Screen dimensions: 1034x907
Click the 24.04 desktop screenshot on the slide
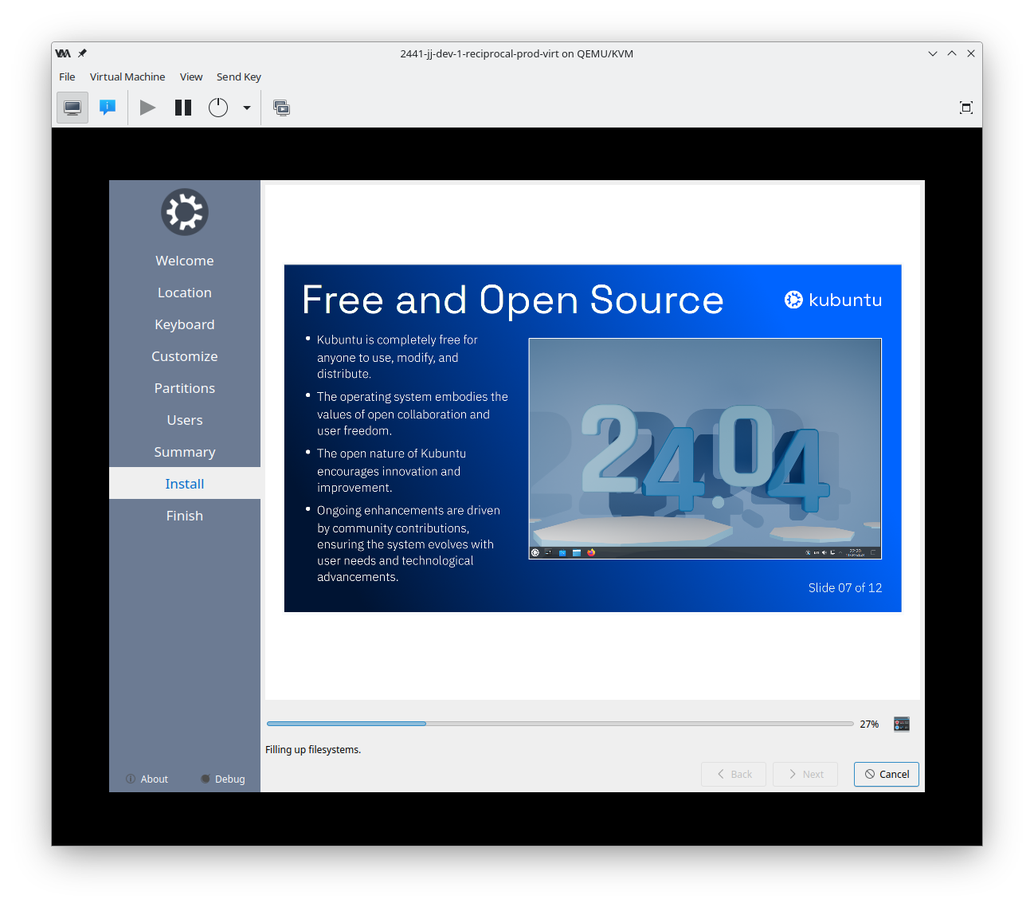click(705, 449)
